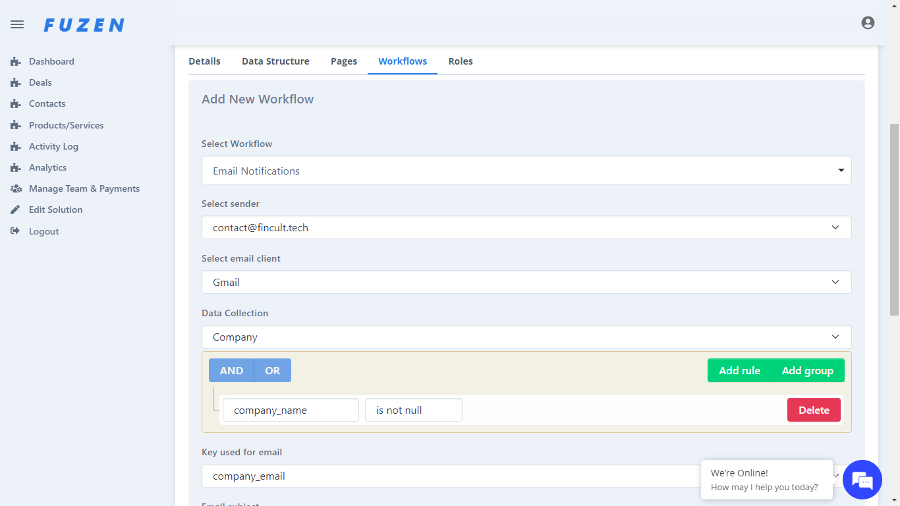Toggle the AND condition operator
Screen dimensions: 900x506
[x=231, y=371]
